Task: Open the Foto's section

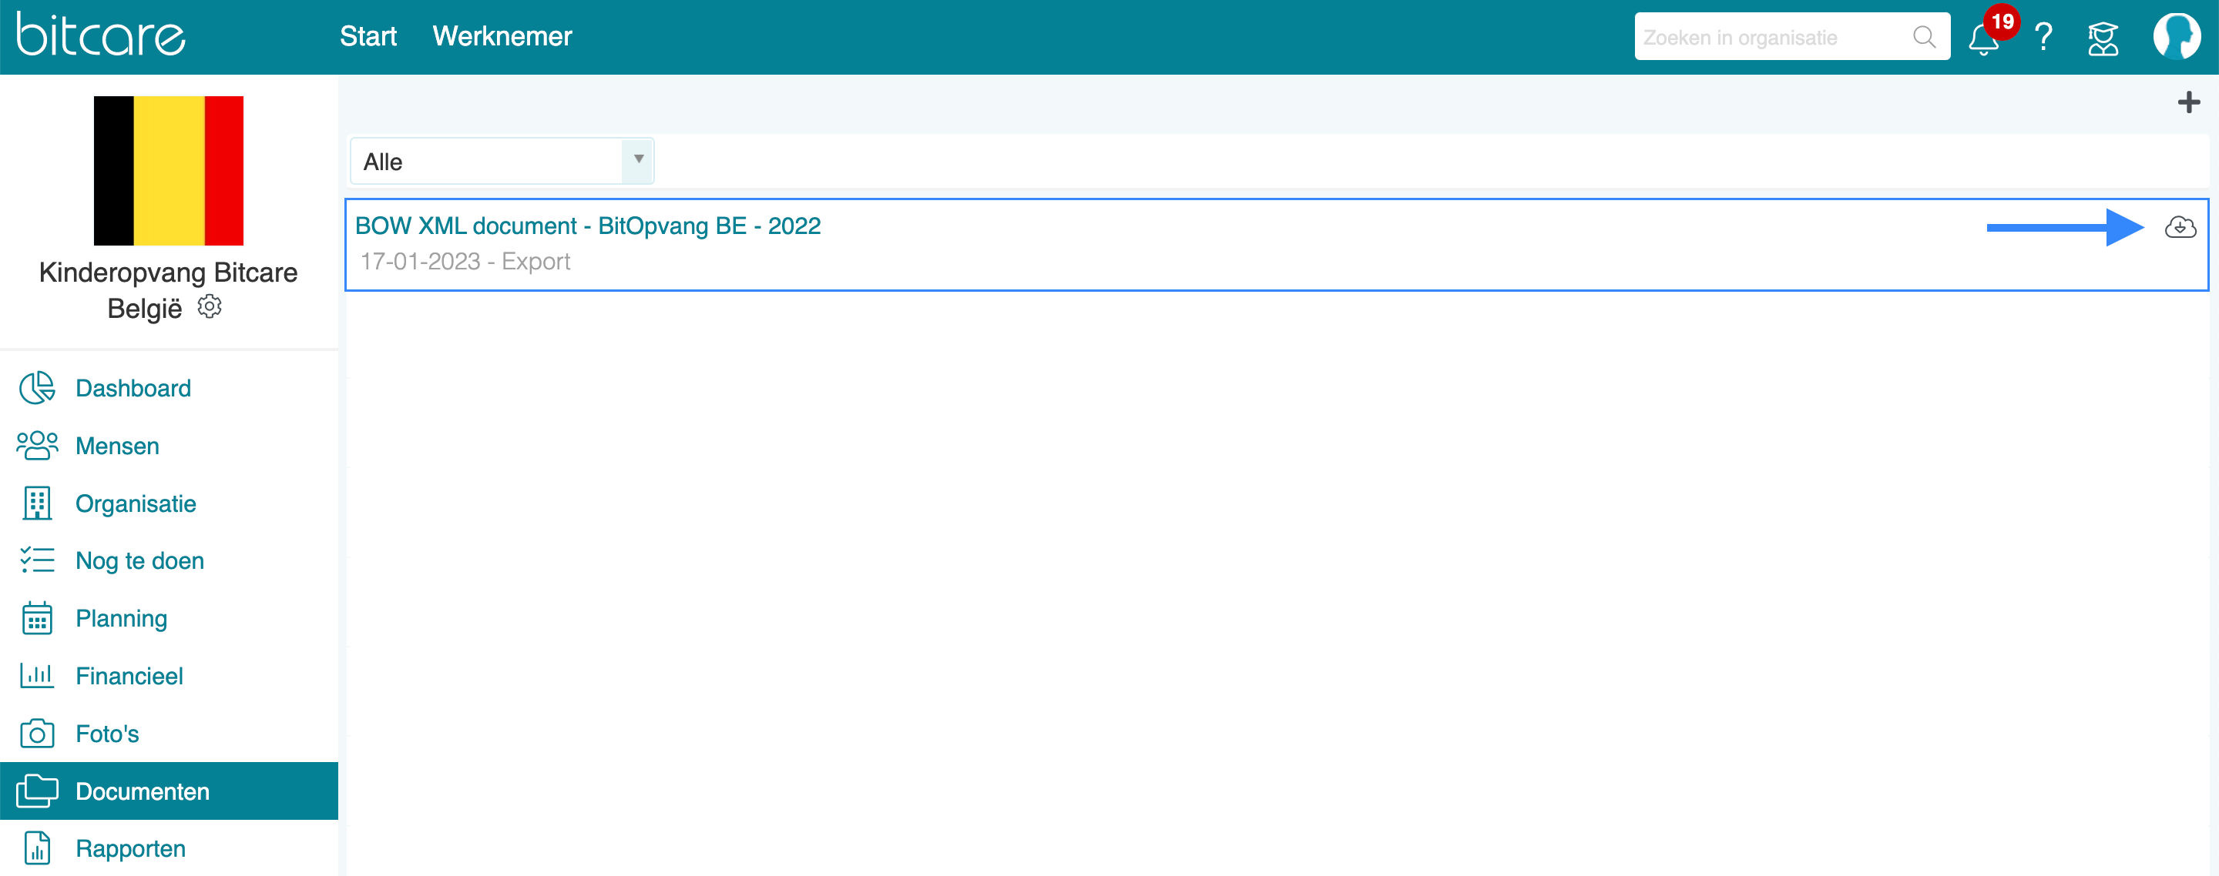Action: pos(107,734)
